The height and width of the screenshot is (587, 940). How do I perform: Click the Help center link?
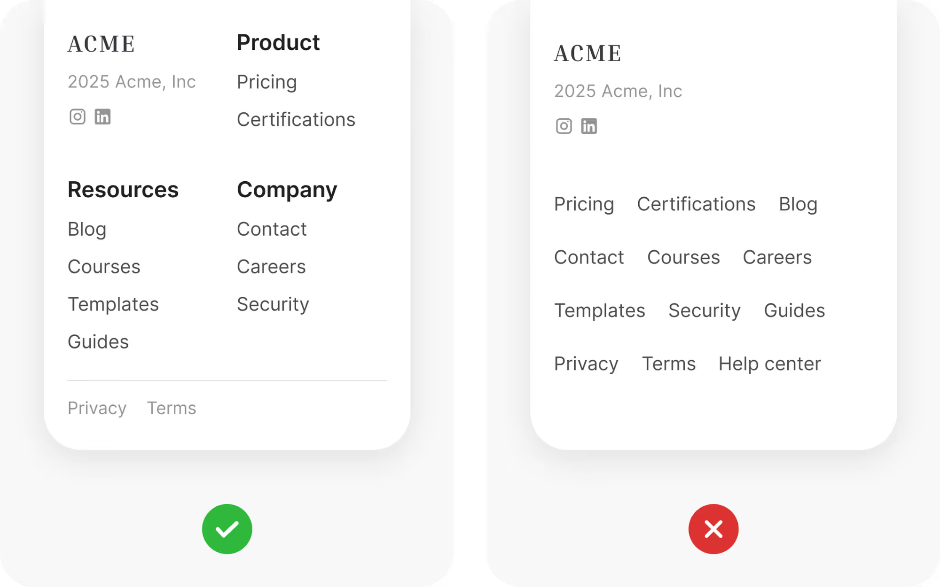[769, 364]
